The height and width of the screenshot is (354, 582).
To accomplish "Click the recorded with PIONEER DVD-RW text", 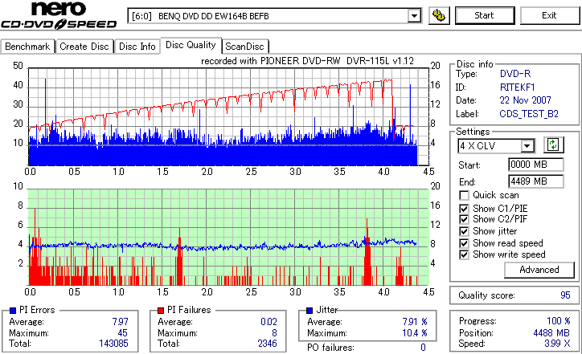I will coord(307,61).
